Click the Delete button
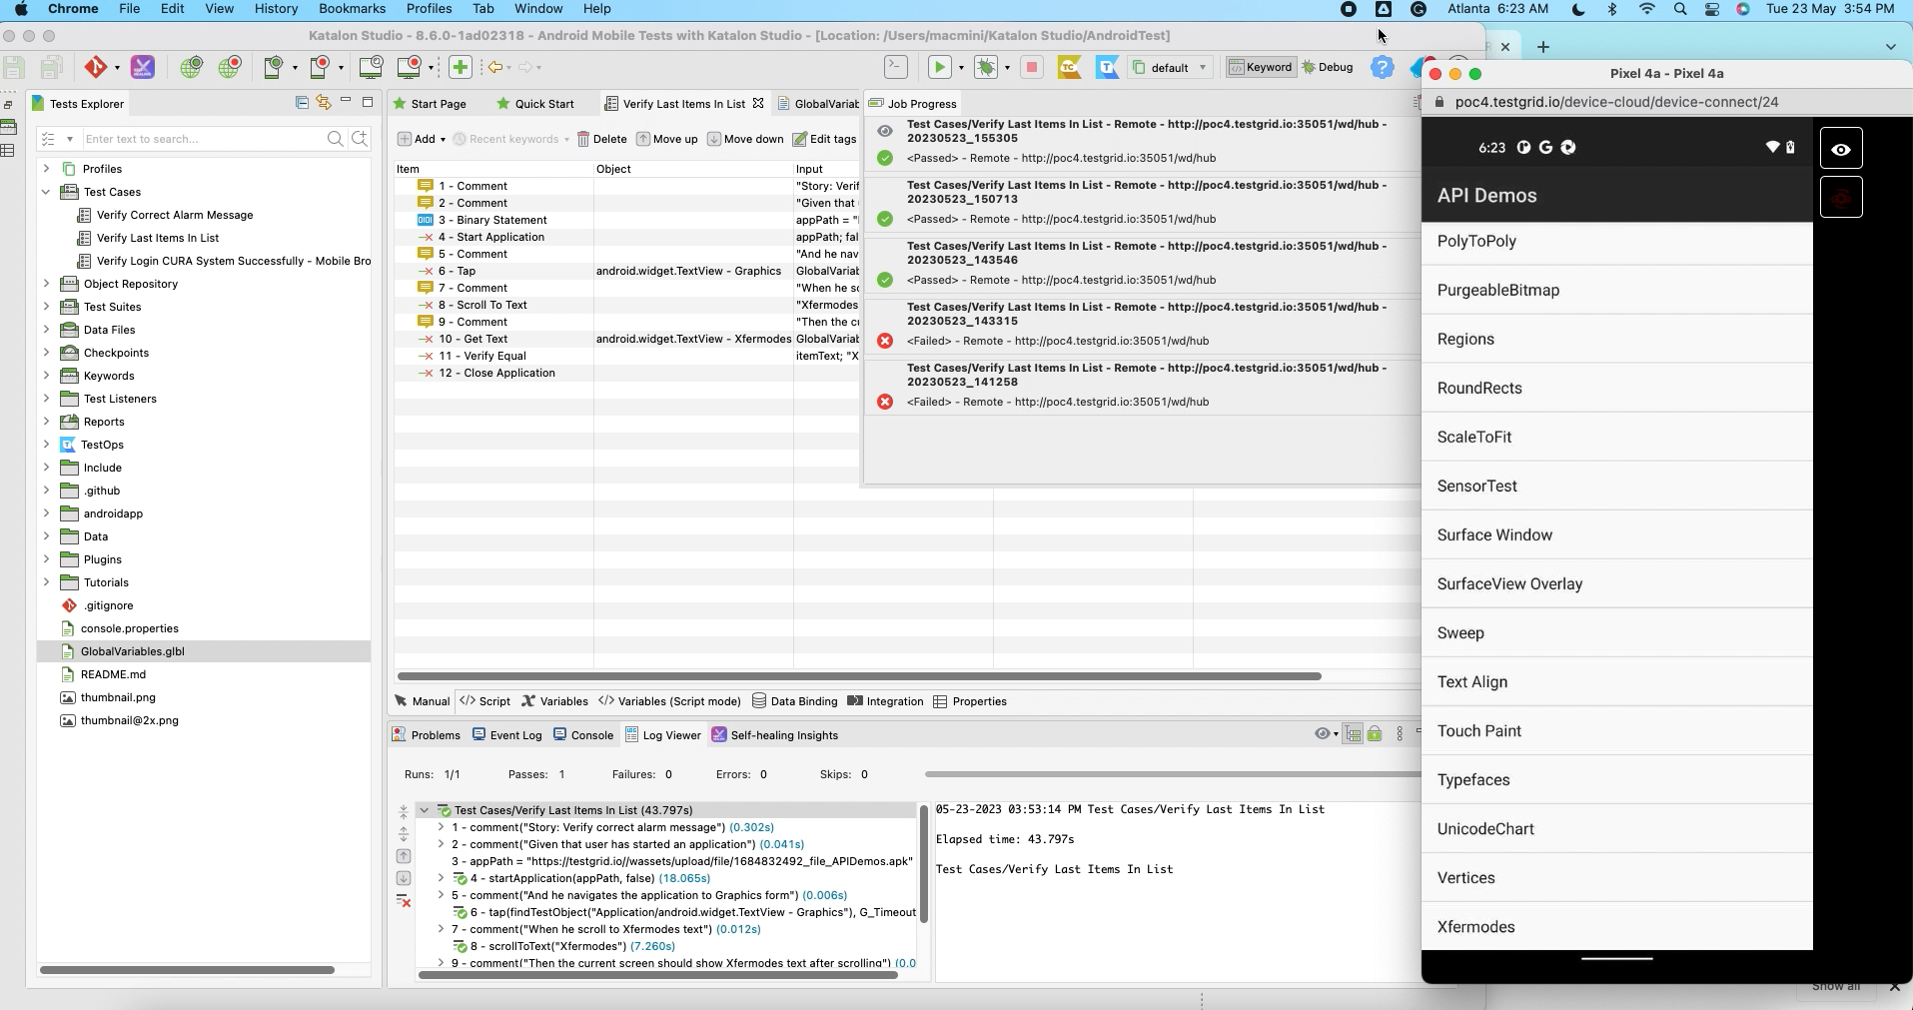 pos(602,139)
